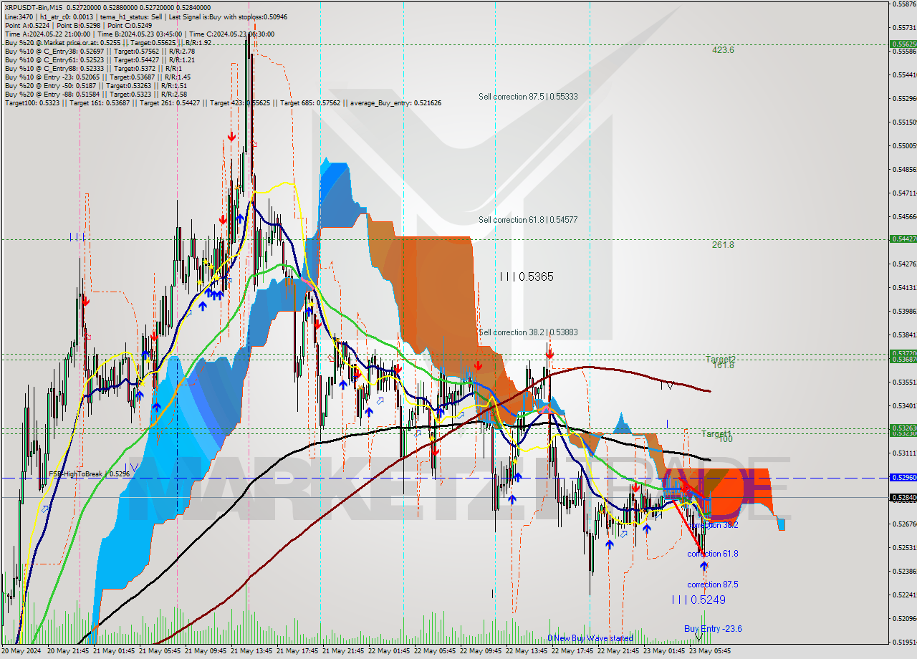This screenshot has height=659, width=917.
Task: Click the '20 May 21:45' time axis label
Action: 68,651
